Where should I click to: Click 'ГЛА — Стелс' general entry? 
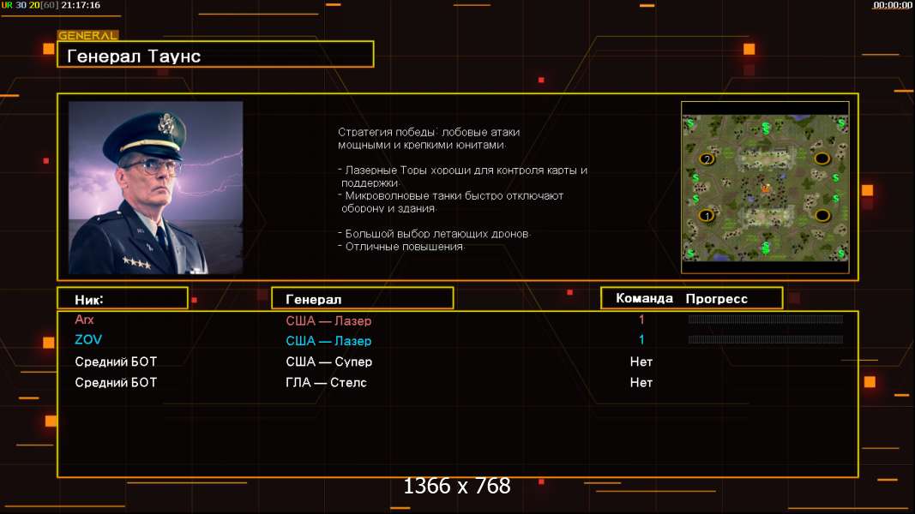(x=326, y=383)
